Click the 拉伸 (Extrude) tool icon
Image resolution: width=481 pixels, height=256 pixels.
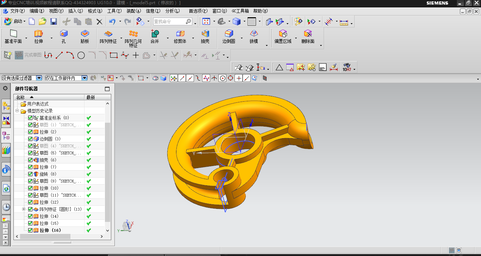38,34
